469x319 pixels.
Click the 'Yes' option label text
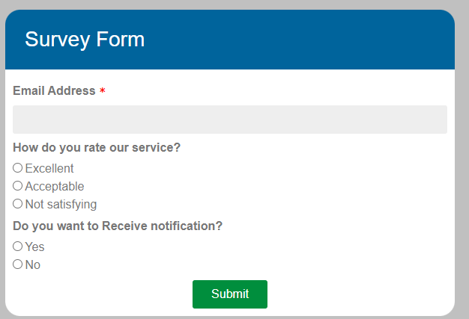click(x=34, y=247)
